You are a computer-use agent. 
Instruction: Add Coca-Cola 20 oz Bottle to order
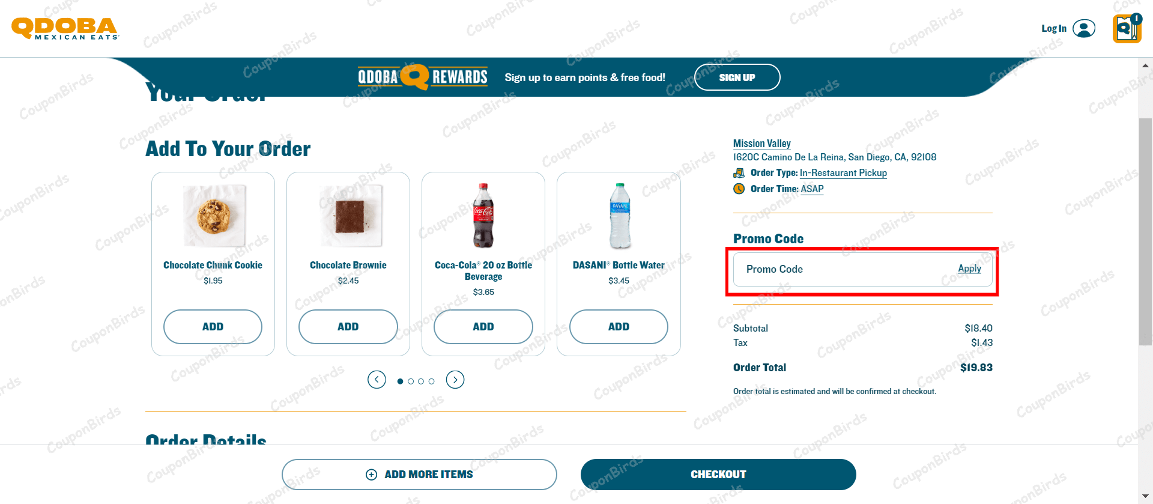[483, 327]
